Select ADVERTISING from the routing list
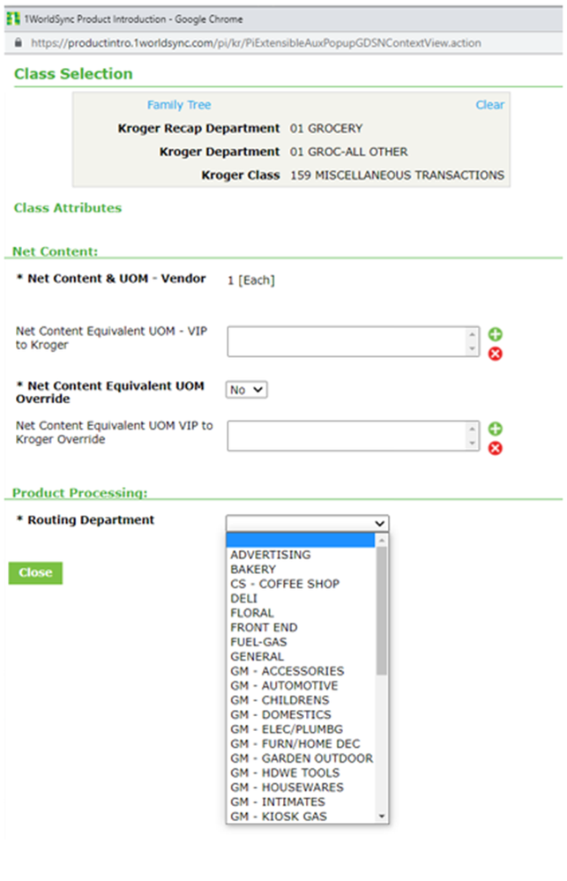 click(301, 555)
